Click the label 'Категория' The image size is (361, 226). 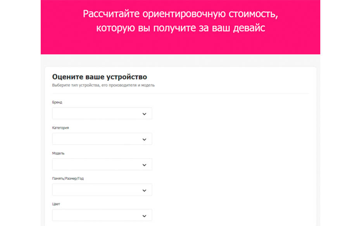click(60, 128)
